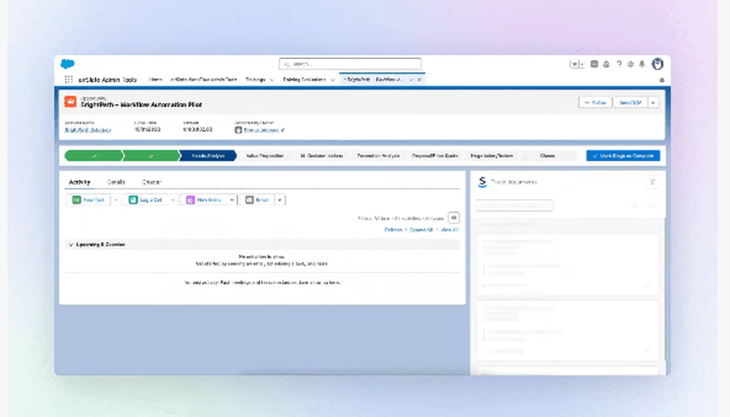
Task: Click the opportunity owner avatar icon
Action: [239, 130]
